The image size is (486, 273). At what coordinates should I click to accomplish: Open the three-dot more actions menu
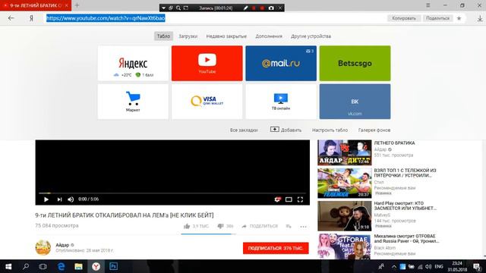[303, 227]
